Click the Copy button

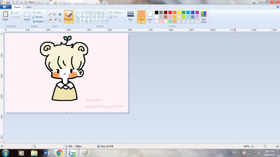[x=15, y=17]
